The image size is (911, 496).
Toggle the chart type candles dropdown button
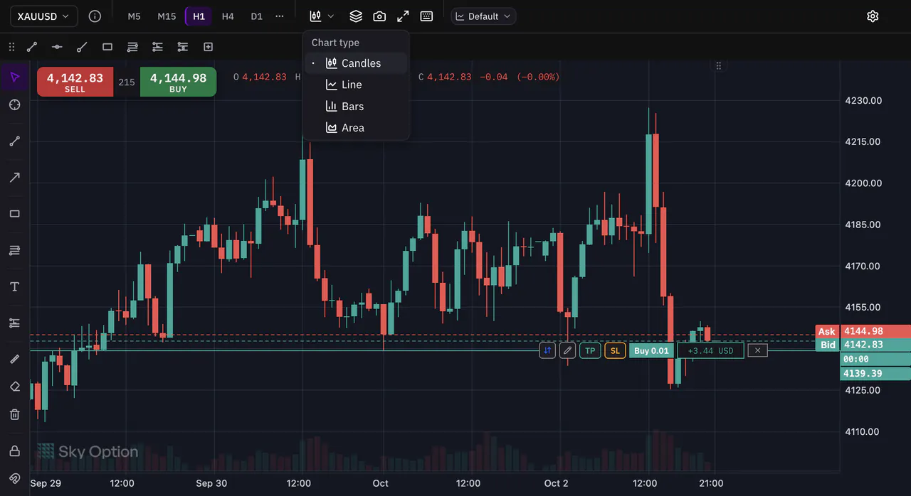tap(322, 16)
